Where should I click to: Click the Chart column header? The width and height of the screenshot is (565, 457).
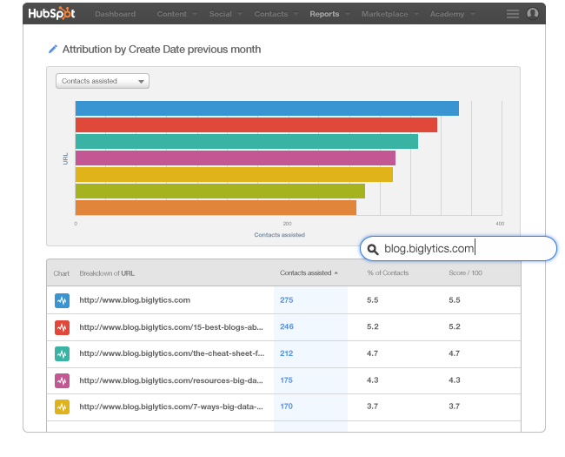(x=61, y=273)
